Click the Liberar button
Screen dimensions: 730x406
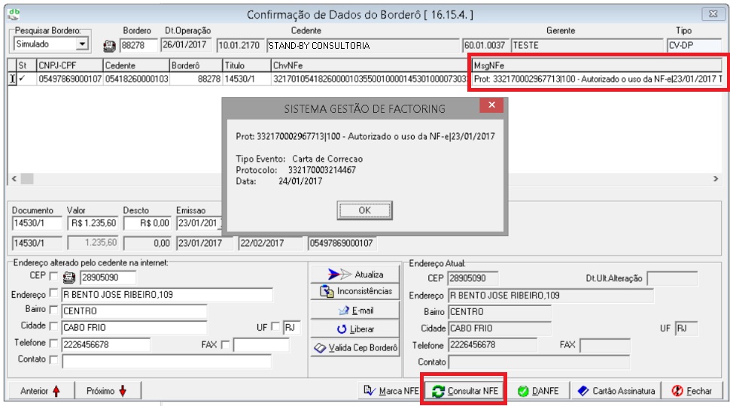355,329
